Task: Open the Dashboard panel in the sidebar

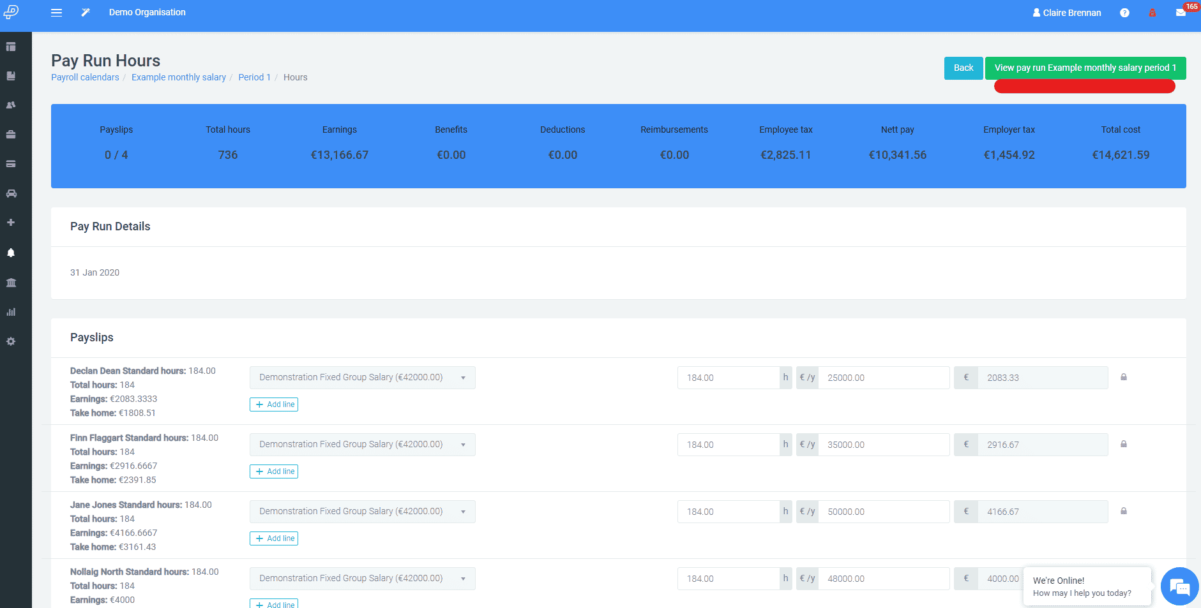Action: coord(11,47)
